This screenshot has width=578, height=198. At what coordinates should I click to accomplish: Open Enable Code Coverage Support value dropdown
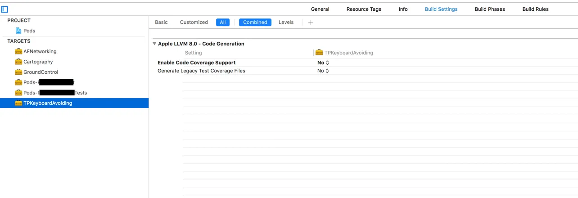click(323, 63)
